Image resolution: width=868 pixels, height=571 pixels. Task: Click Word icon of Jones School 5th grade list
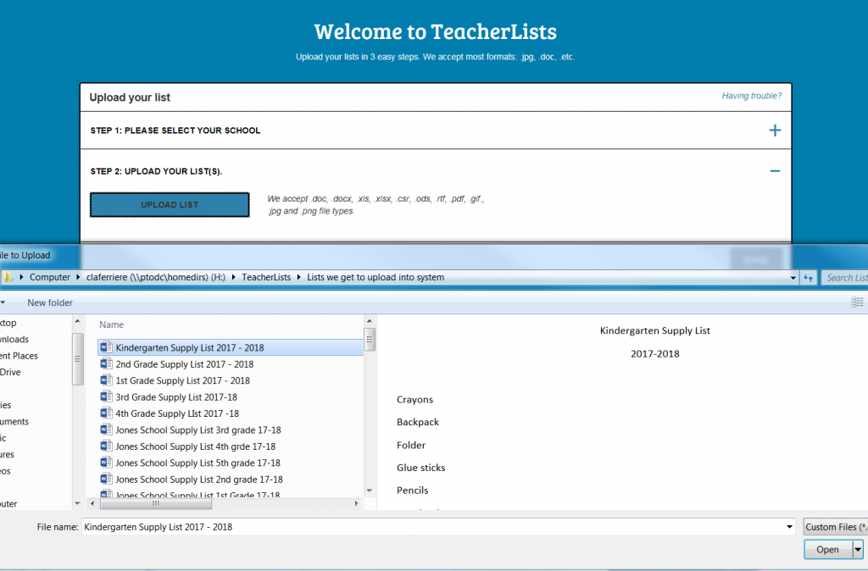point(106,463)
